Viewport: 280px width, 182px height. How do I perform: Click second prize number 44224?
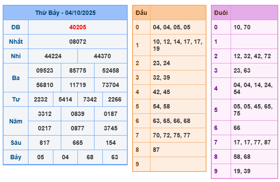53,56
